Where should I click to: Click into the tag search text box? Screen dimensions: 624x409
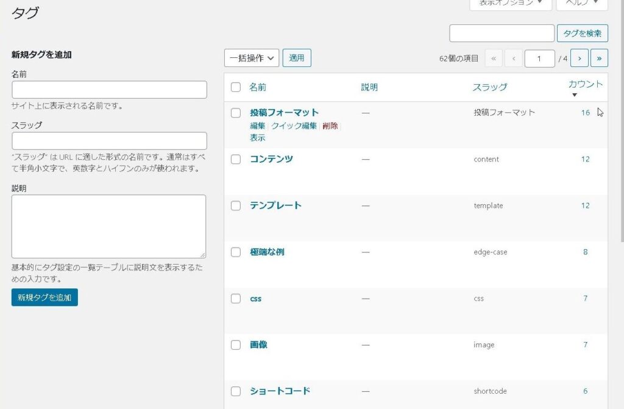pyautogui.click(x=502, y=34)
